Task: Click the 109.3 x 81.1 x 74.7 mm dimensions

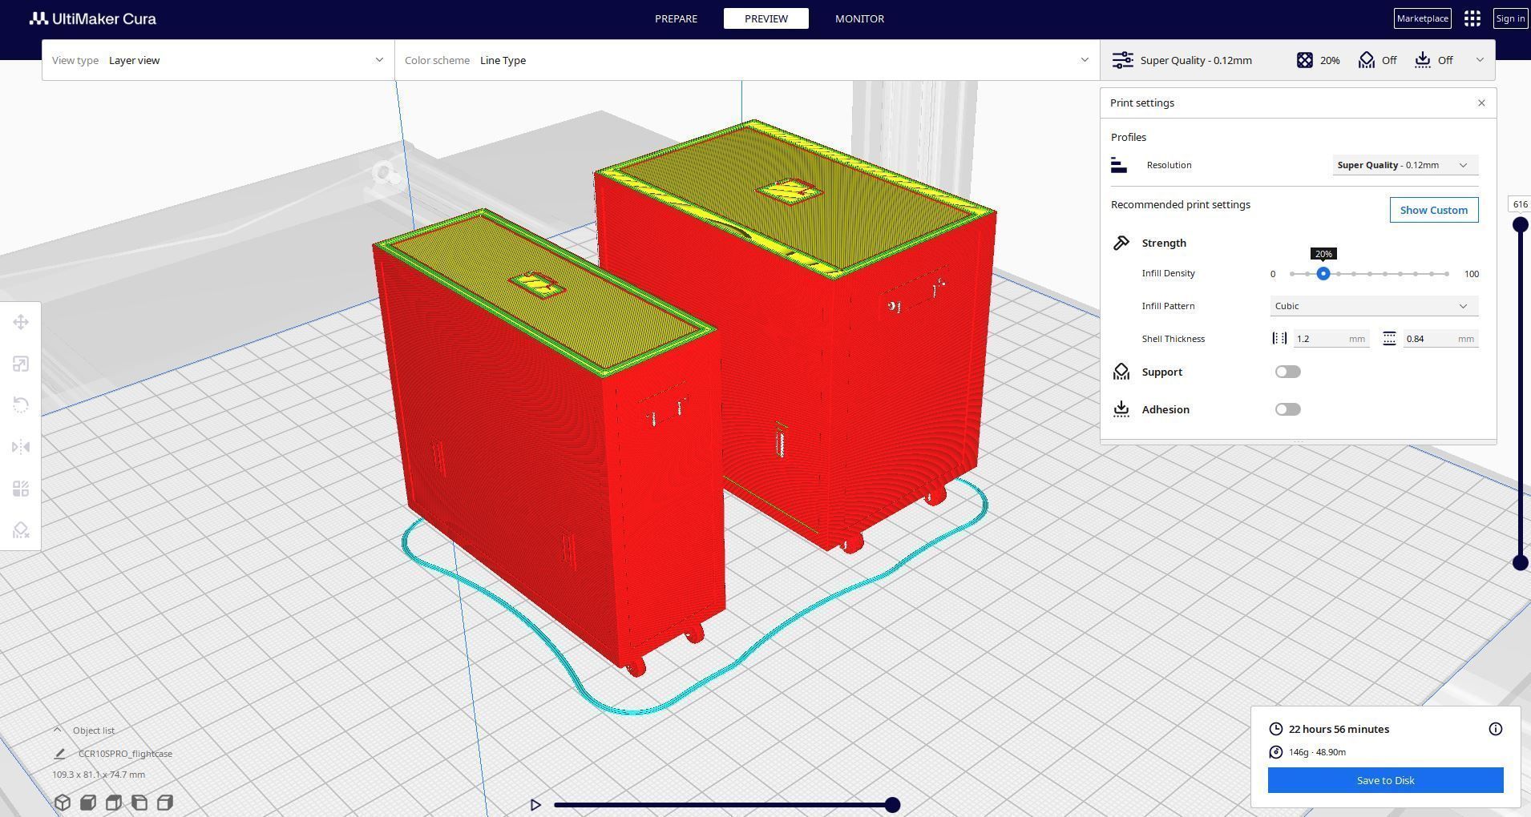Action: click(x=99, y=775)
